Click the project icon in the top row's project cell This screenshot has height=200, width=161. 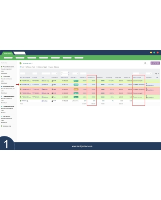(x=33, y=81)
